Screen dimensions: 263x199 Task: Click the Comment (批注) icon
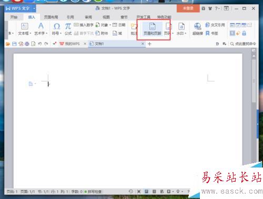click(x=134, y=27)
